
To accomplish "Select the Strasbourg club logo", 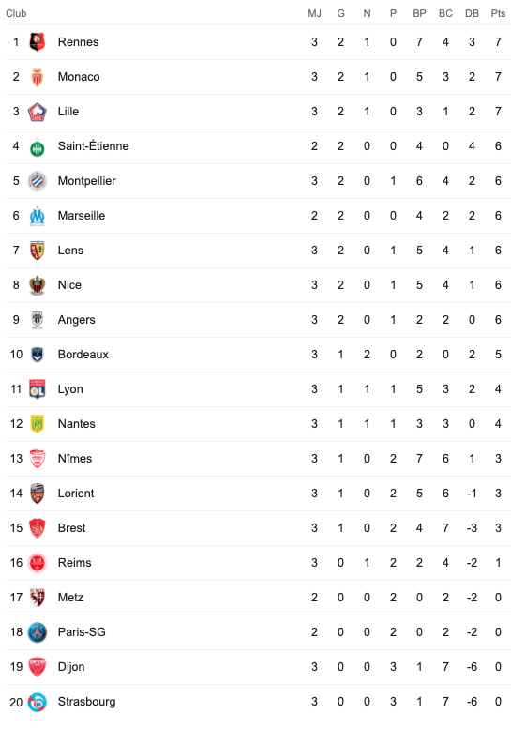I will coord(38,702).
